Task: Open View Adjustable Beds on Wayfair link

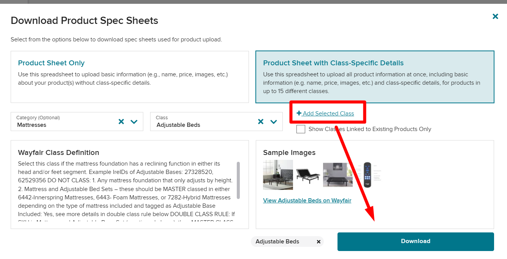Action: tap(307, 201)
